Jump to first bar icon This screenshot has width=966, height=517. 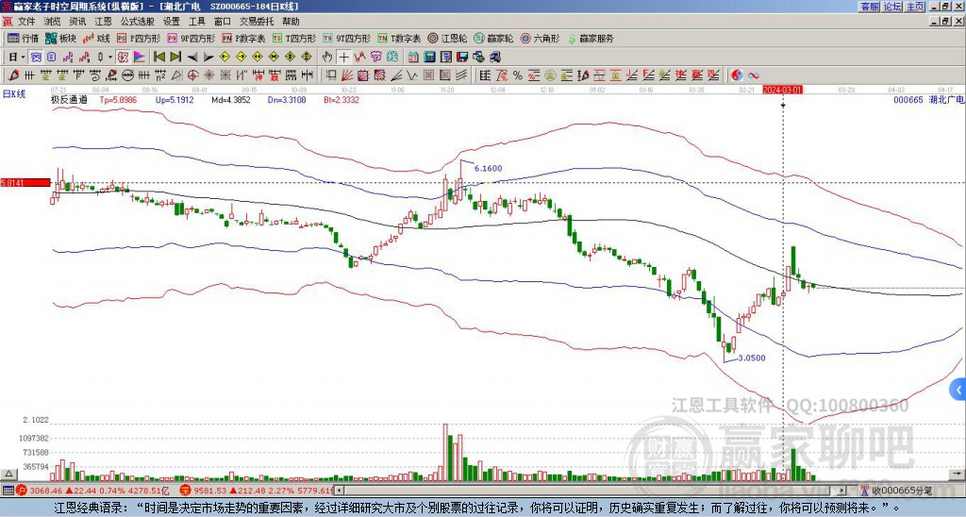[x=158, y=58]
